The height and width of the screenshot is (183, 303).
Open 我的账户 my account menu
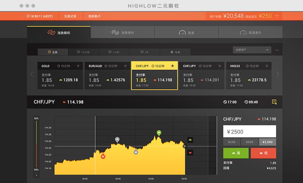95,16
